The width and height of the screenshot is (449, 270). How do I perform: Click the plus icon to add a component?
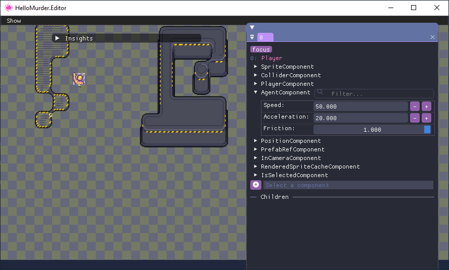tap(256, 185)
